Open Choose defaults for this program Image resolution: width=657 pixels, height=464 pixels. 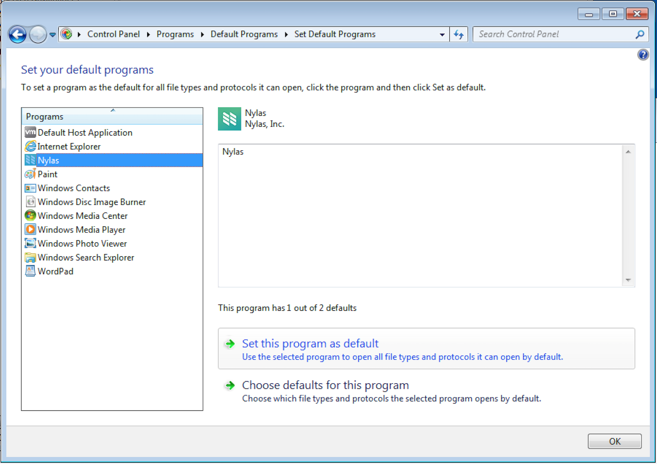pyautogui.click(x=325, y=385)
